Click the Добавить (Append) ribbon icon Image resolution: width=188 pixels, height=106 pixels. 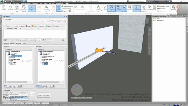coord(4,9)
